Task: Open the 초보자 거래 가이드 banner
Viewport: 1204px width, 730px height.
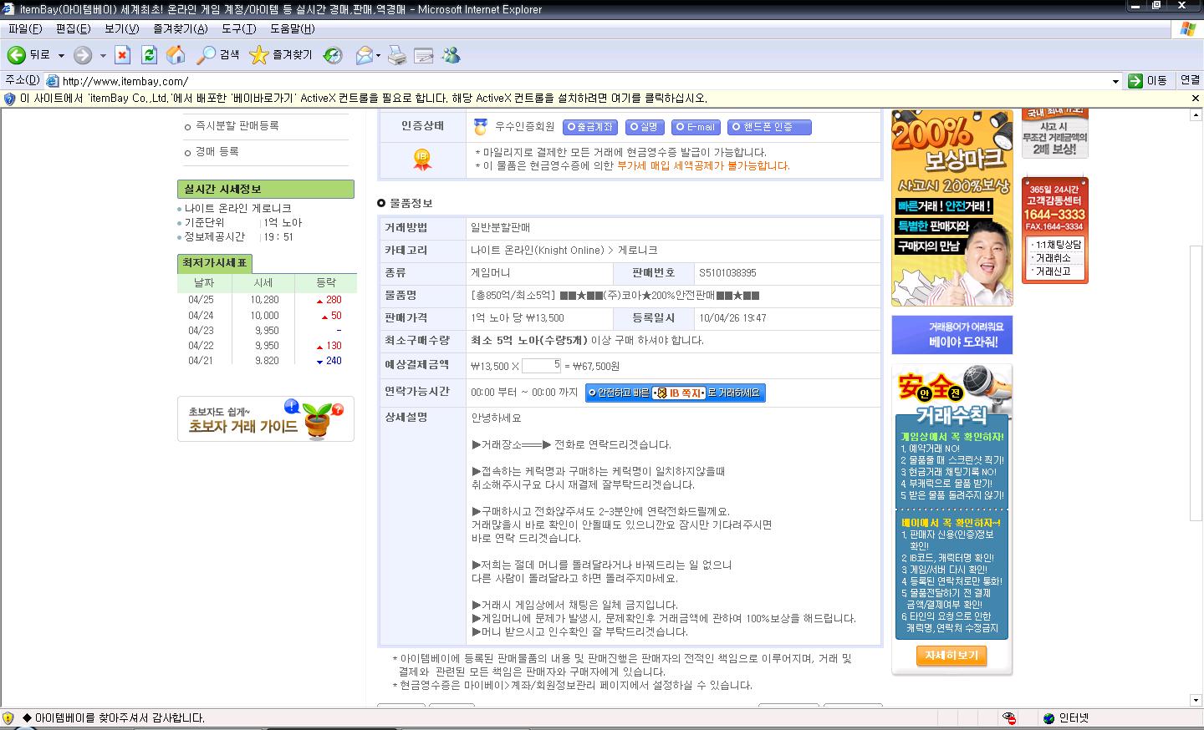Action: coord(266,418)
